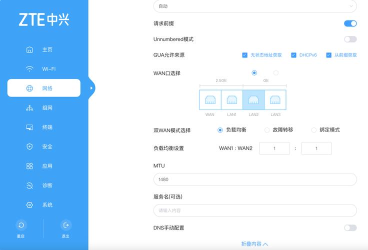Screen dimensions: 368x250
Task: Click the WAN口选择 label
Action: coord(167,73)
